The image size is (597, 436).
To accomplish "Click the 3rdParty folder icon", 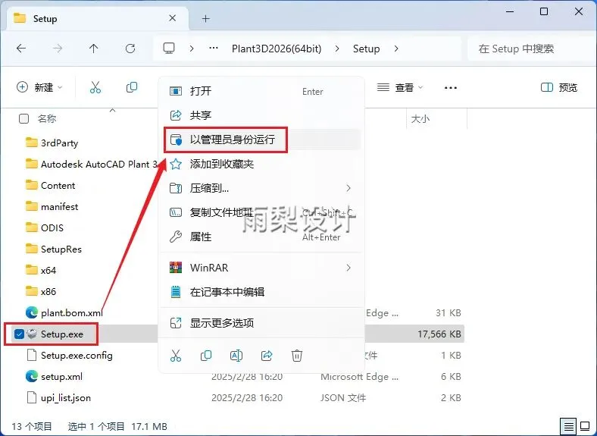I will (32, 143).
